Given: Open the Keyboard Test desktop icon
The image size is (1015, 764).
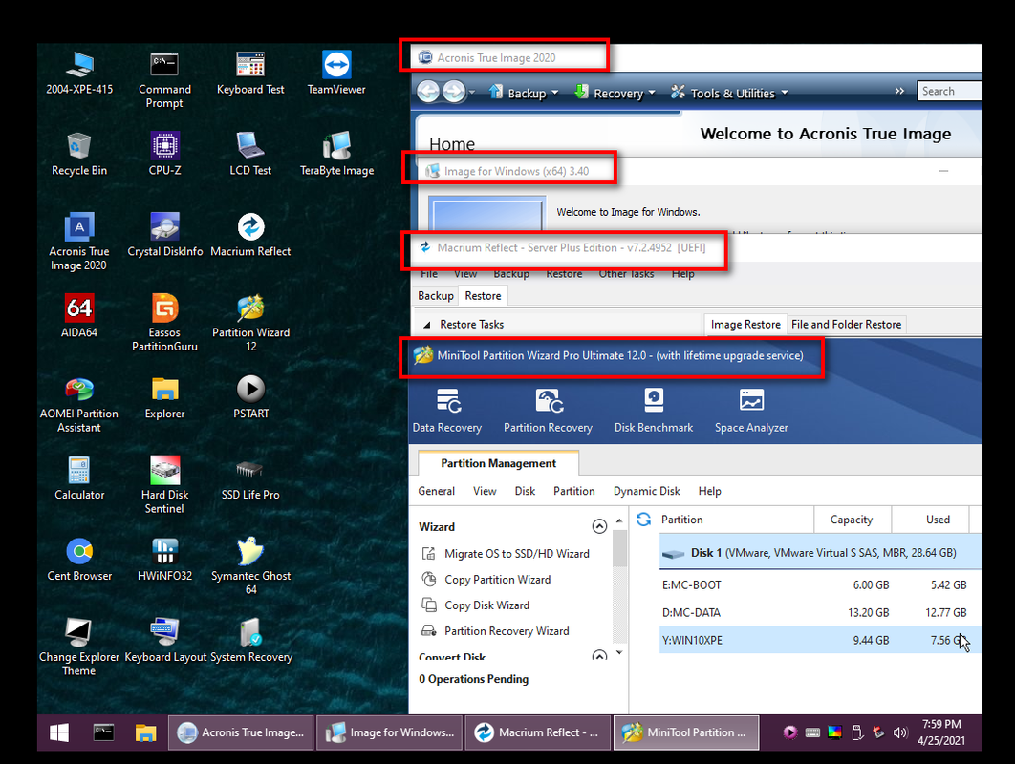Looking at the screenshot, I should (250, 73).
